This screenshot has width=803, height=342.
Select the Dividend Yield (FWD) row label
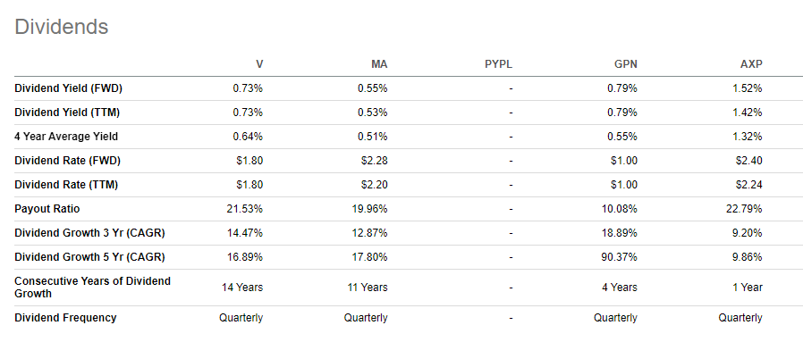tap(68, 88)
